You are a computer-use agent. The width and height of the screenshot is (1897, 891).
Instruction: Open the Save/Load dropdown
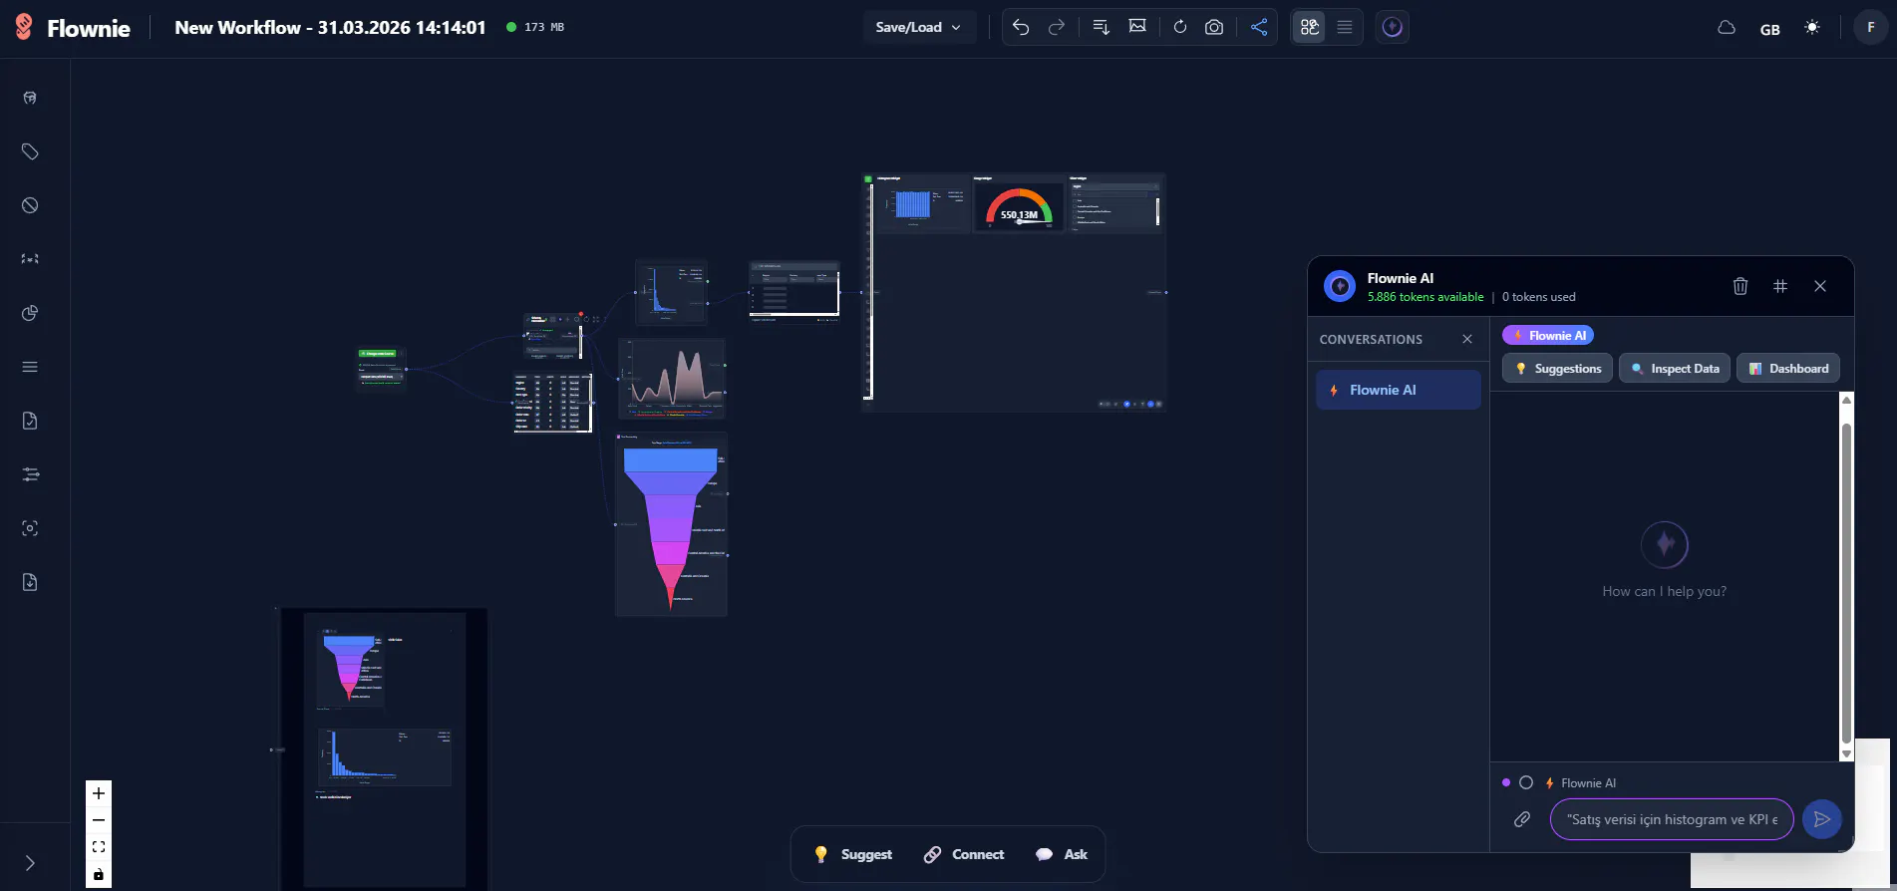pyautogui.click(x=918, y=27)
